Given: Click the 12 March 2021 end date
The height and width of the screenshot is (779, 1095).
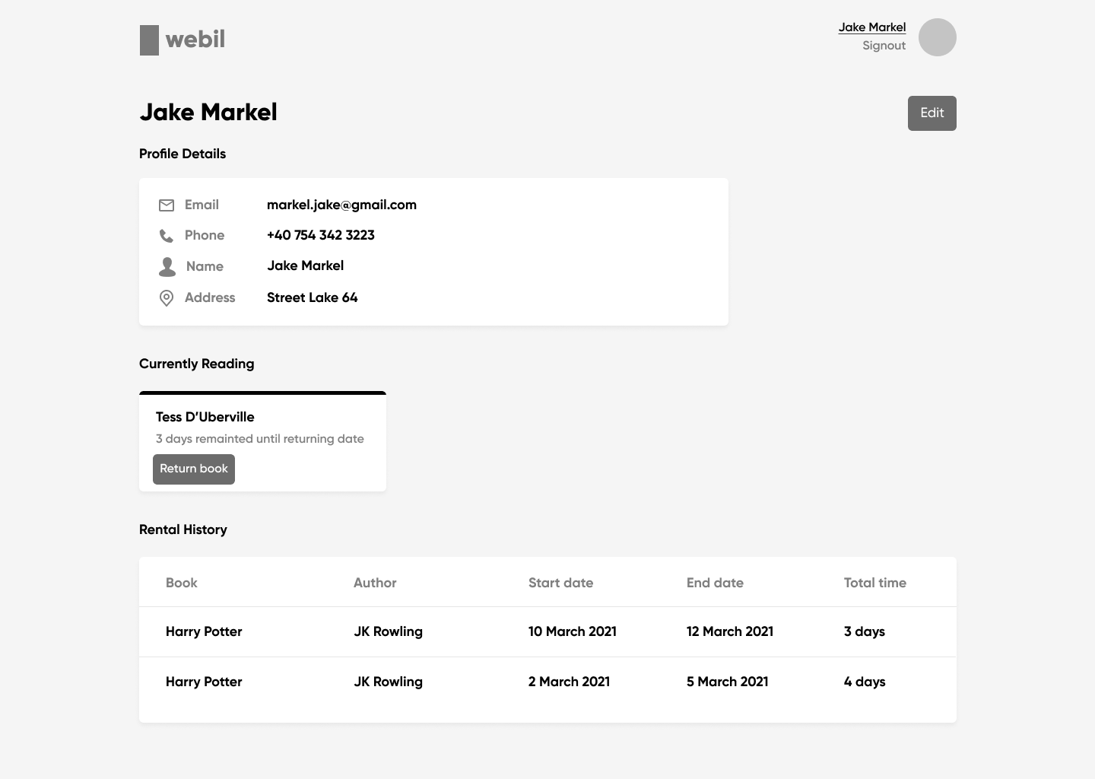Looking at the screenshot, I should click(730, 631).
